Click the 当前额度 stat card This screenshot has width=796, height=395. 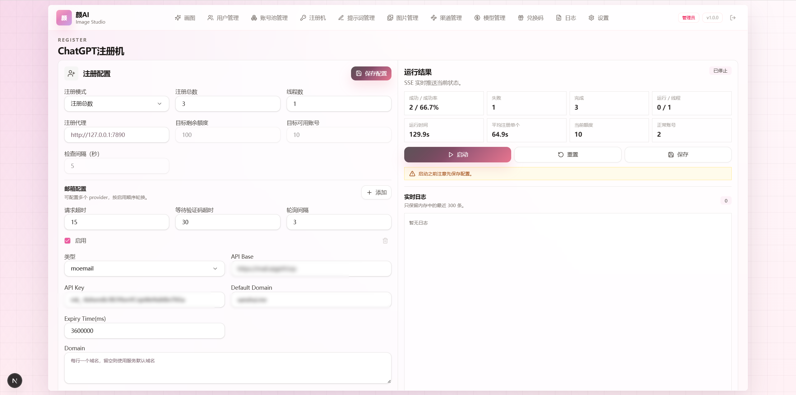[609, 130]
